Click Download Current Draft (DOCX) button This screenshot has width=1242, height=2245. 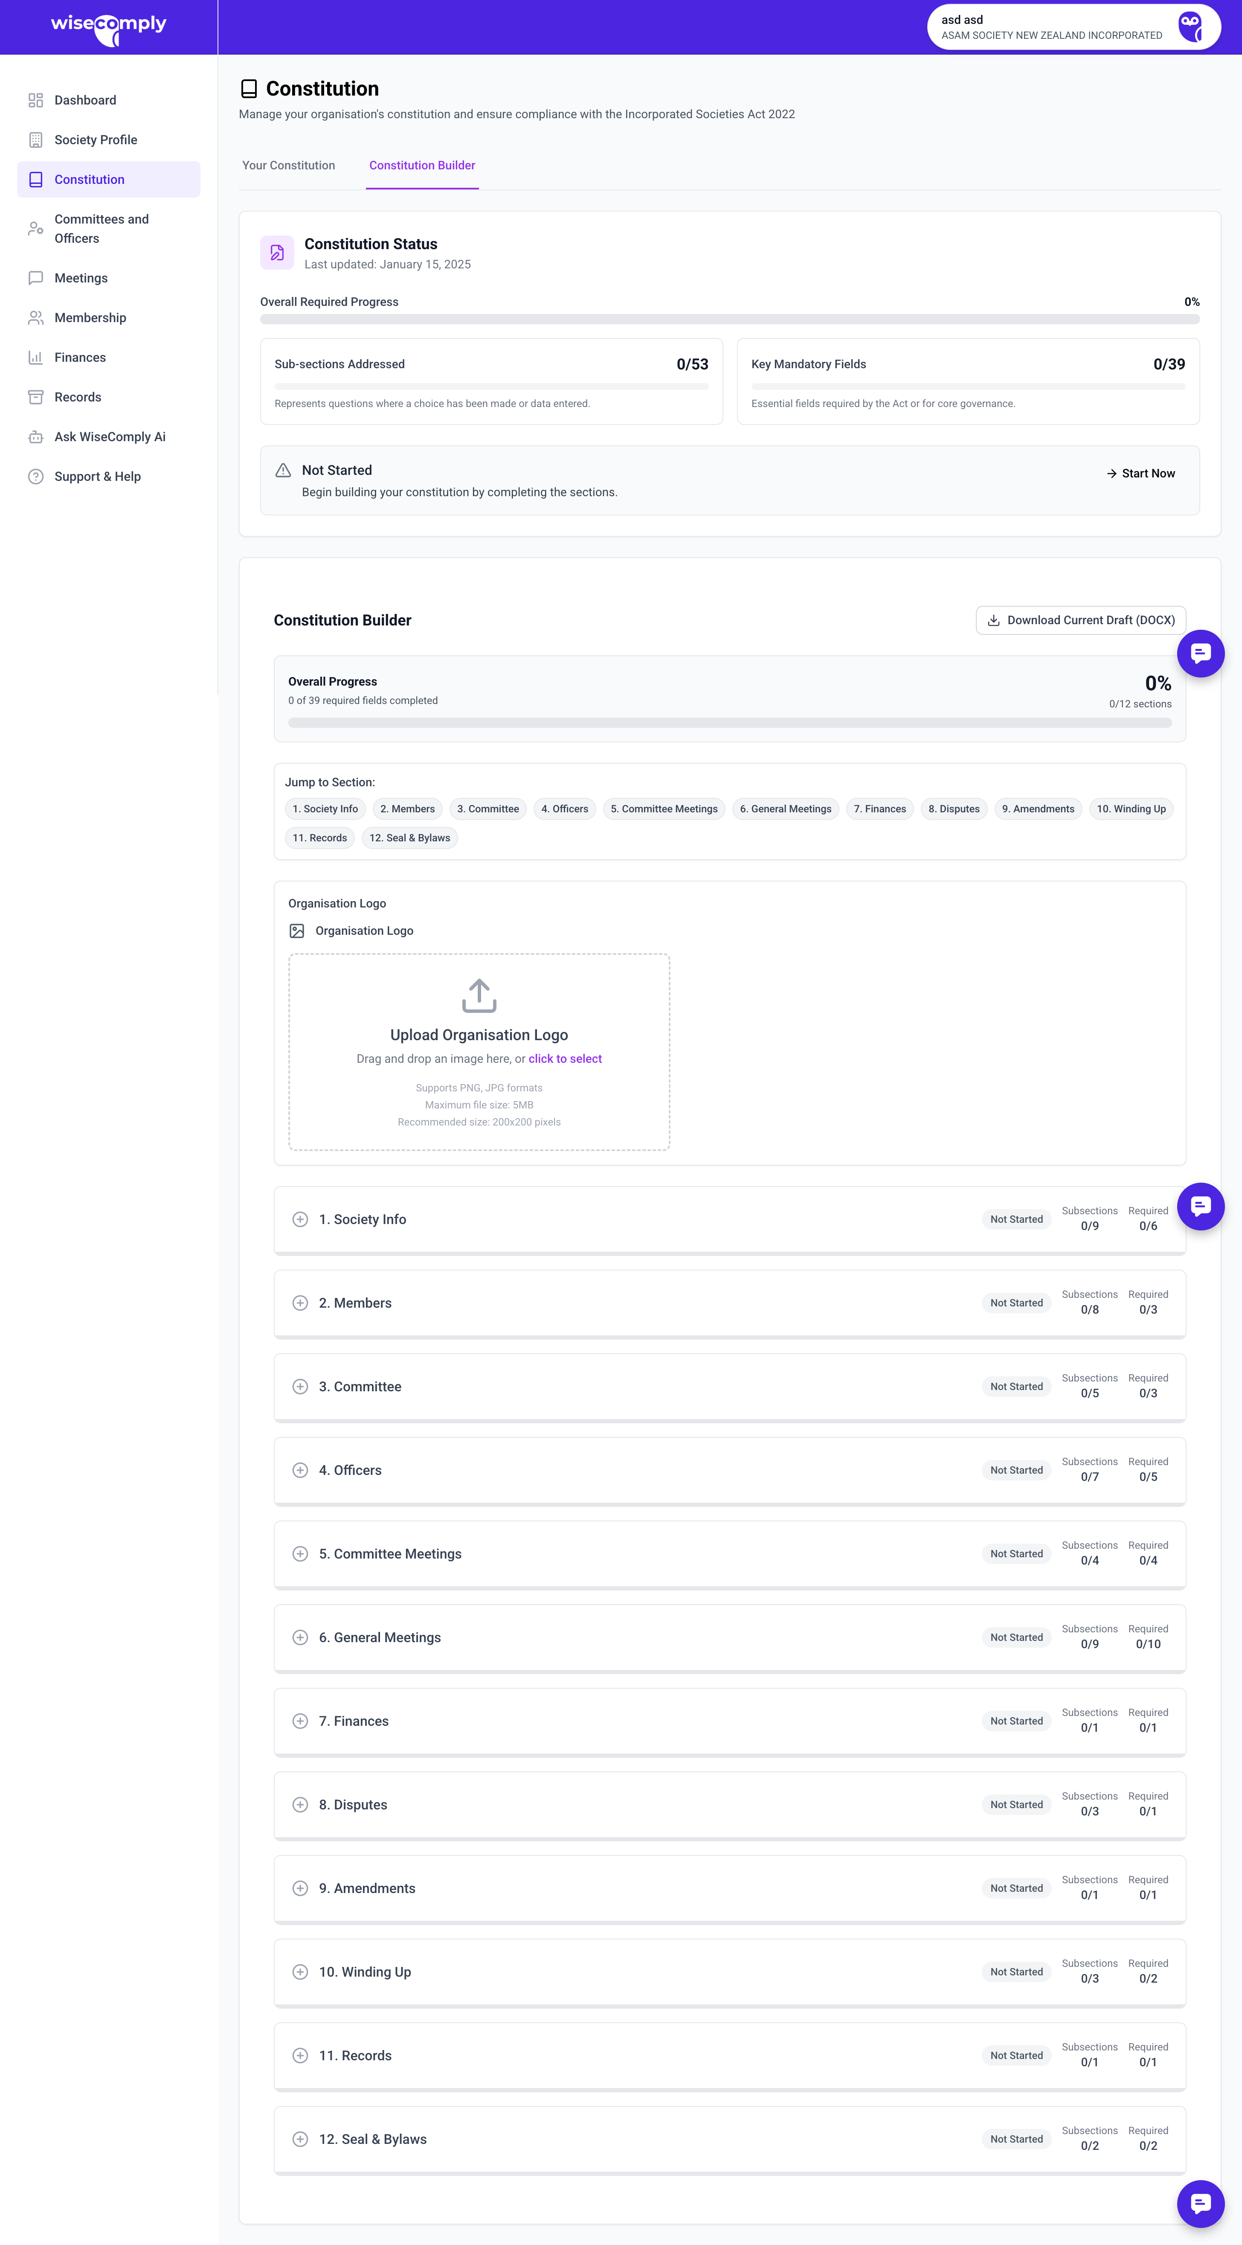click(1080, 620)
